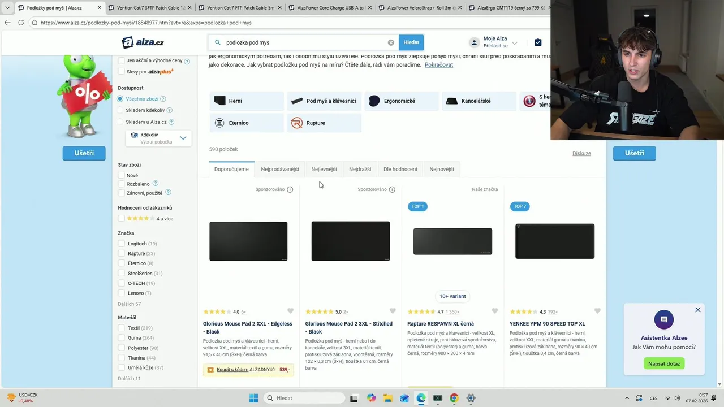Switch to the Nejprodávanější sort tab
This screenshot has height=407, width=724.
click(x=280, y=169)
